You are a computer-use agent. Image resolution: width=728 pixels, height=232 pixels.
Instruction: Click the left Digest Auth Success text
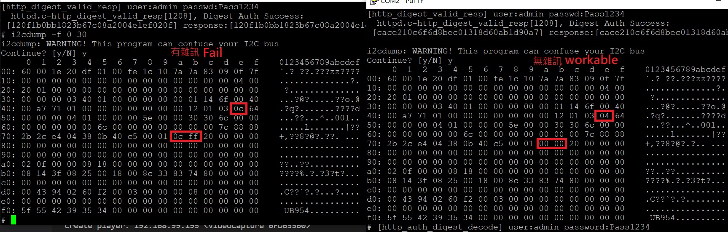coord(253,16)
